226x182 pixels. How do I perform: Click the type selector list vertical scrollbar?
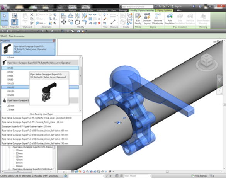click(80, 76)
